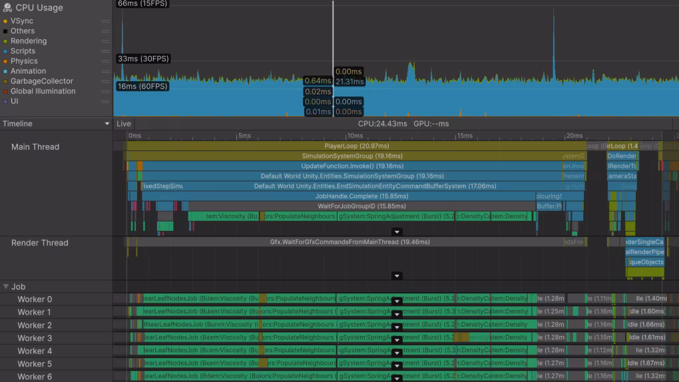Click the Animation reorder handle icon
Screen dimensions: 679x382
(x=105, y=71)
